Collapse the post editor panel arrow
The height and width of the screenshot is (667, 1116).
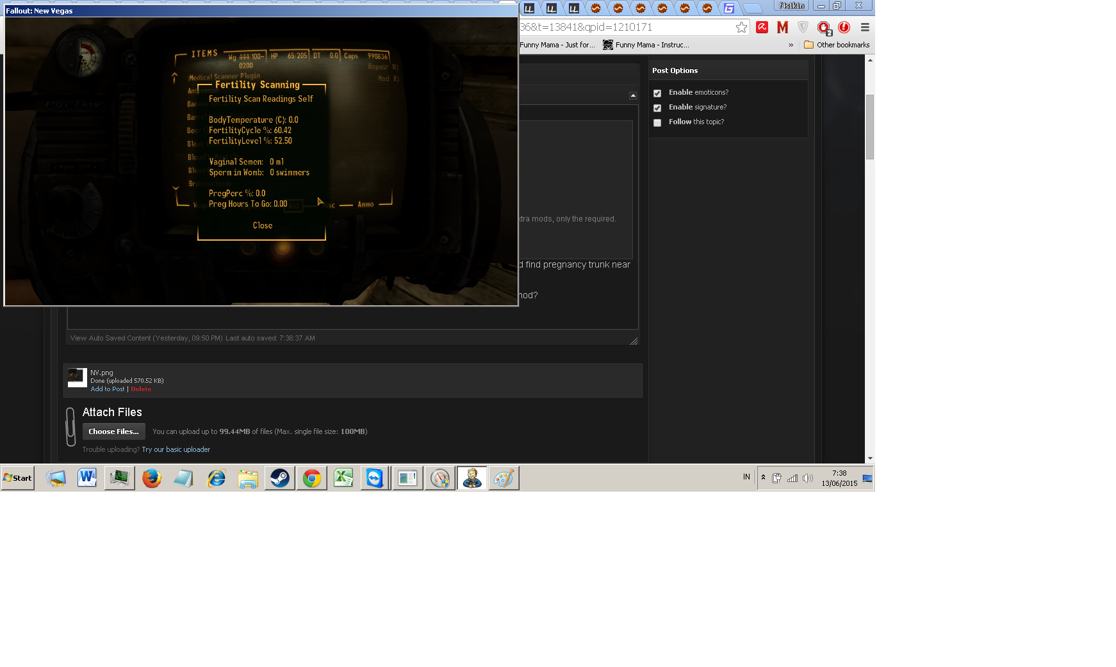coord(633,95)
